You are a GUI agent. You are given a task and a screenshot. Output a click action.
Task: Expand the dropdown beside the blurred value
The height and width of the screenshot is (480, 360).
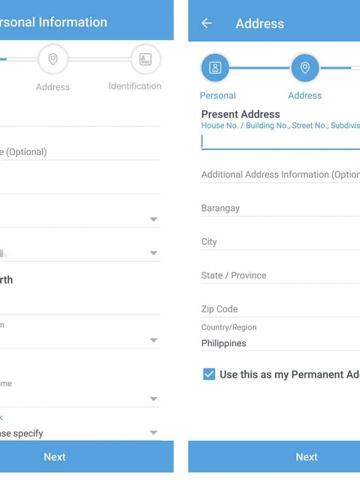[154, 253]
